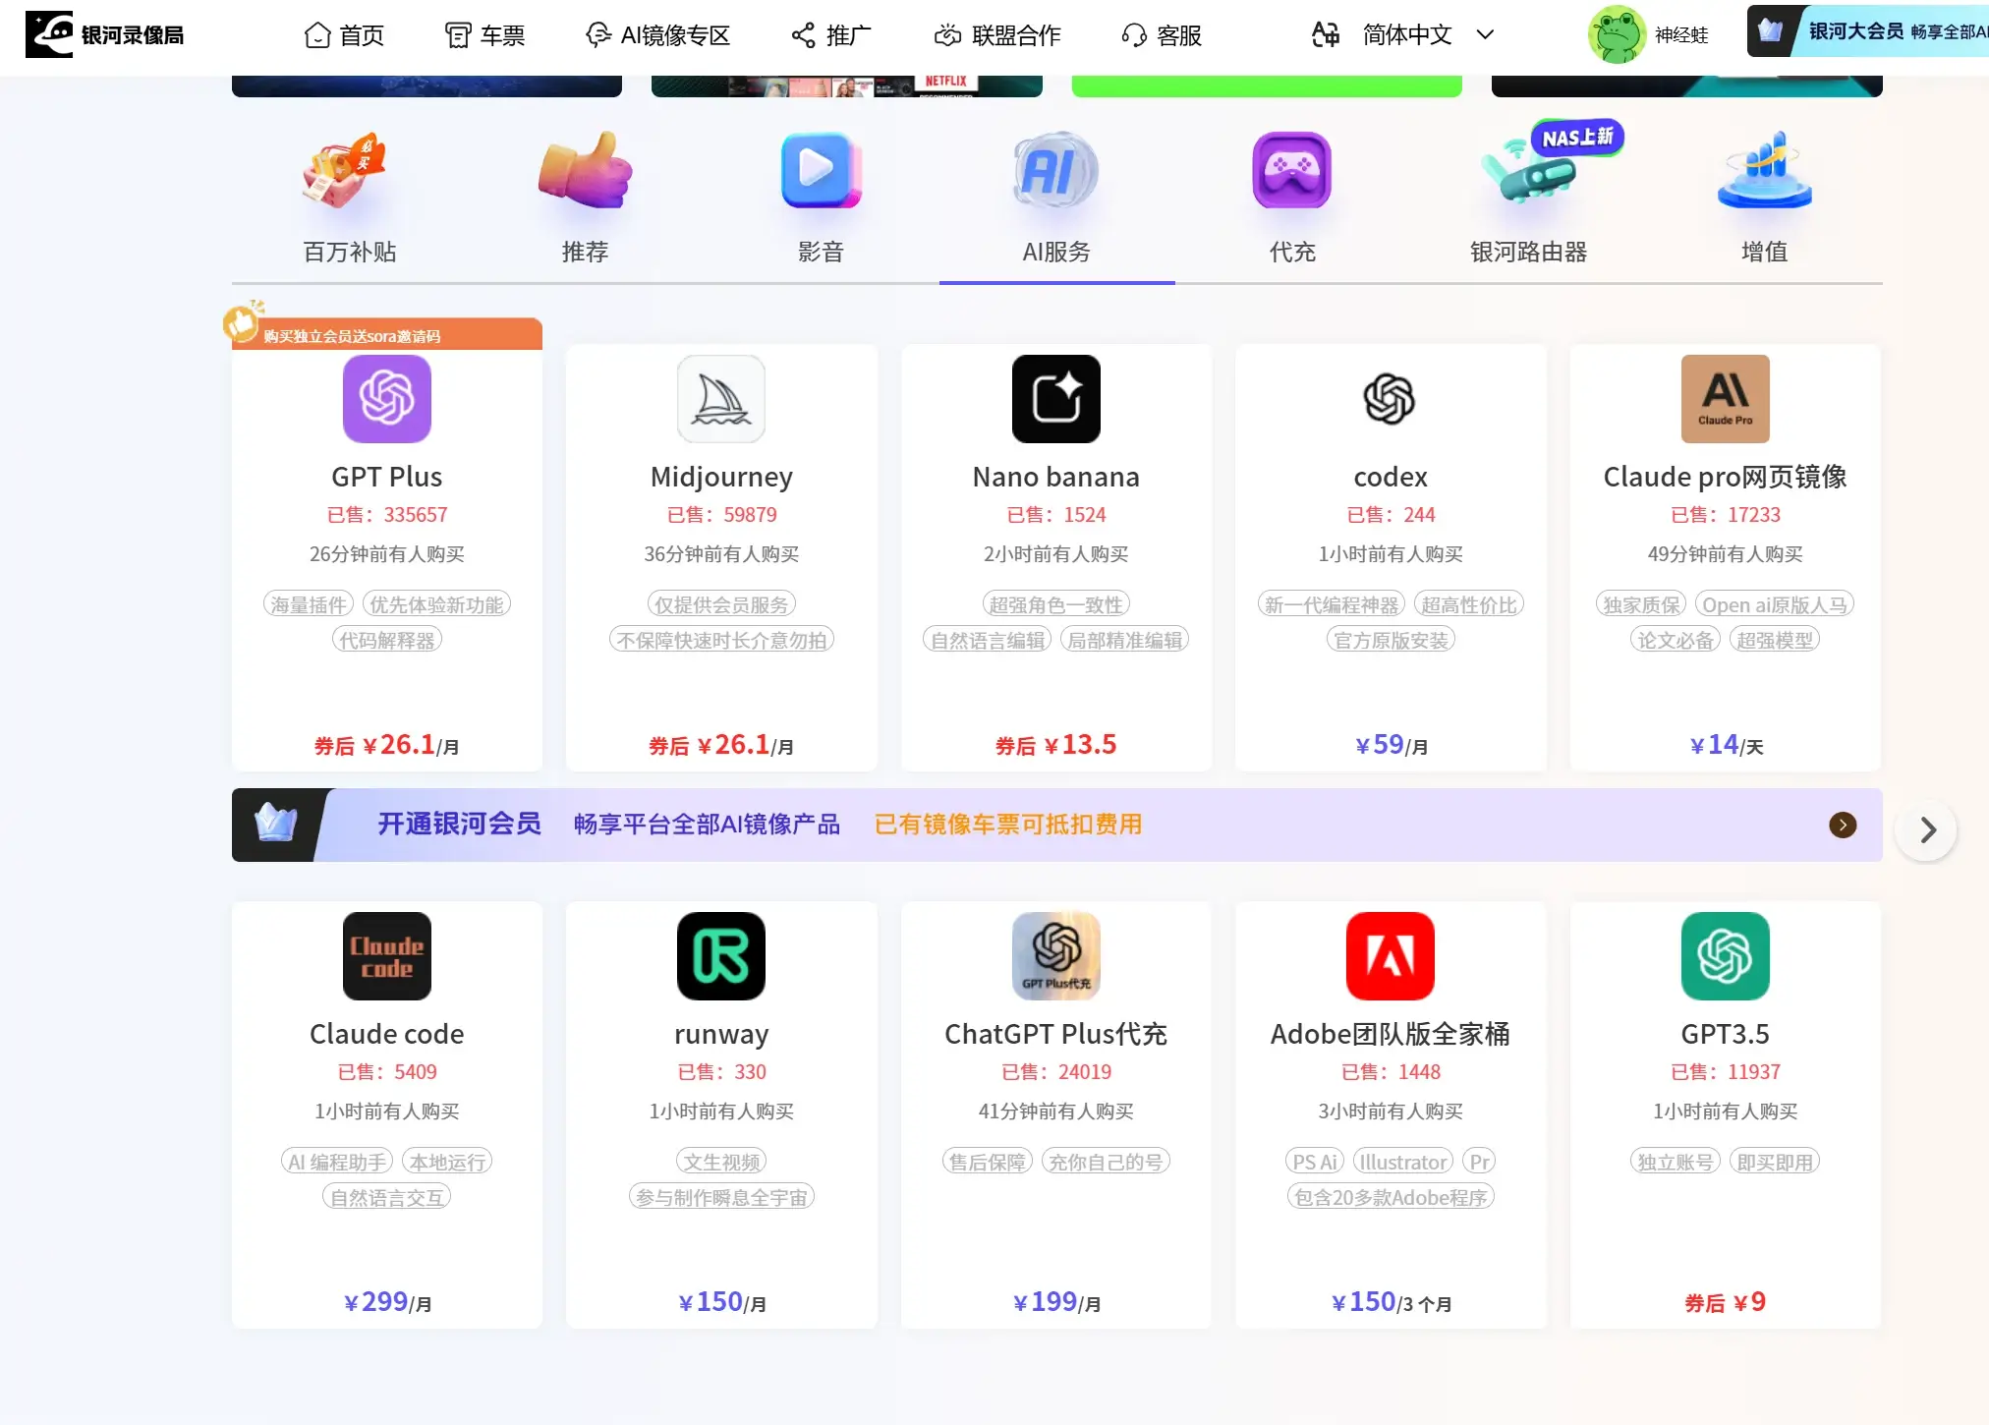Open the GPT3.5 green icon
Image resolution: width=1989 pixels, height=1425 pixels.
point(1725,956)
